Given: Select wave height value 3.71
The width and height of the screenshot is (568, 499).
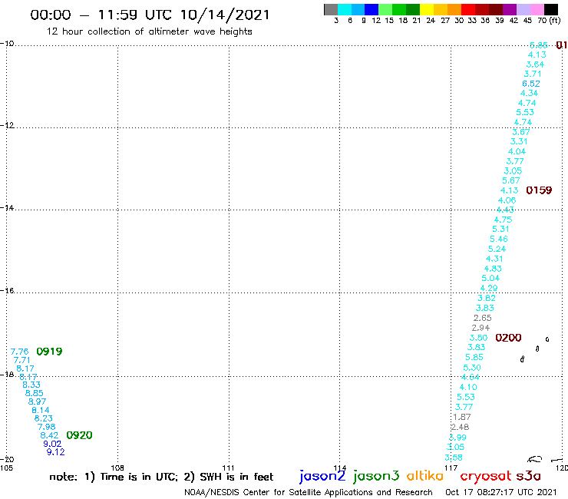Looking at the screenshot, I should [x=533, y=74].
